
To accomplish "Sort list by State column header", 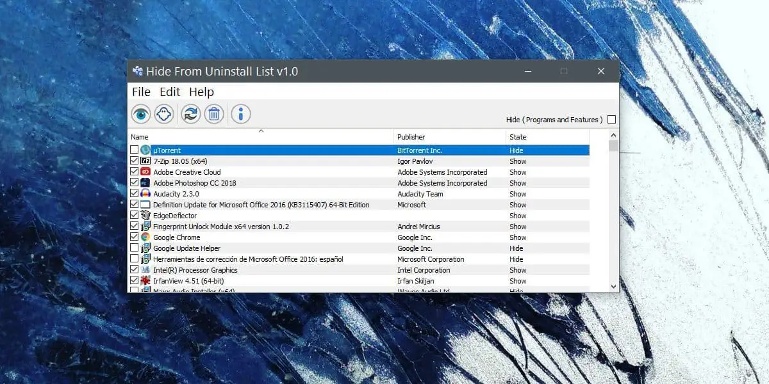I will tap(518, 137).
